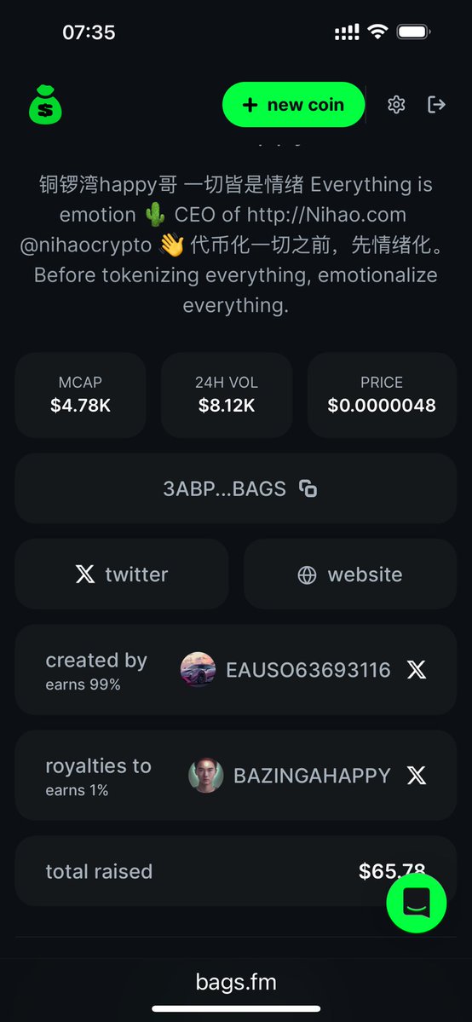Tap the PRICE $0.0000048 card
This screenshot has height=1022, width=472.
[x=382, y=395]
